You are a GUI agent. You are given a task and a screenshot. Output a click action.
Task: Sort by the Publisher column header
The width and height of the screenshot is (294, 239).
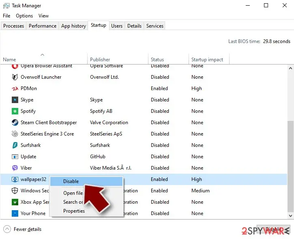tap(118, 60)
